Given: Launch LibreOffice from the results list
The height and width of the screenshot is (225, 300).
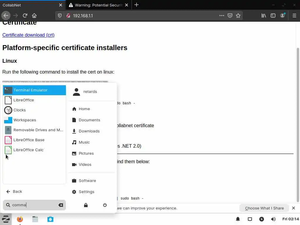Looking at the screenshot, I should click(x=35, y=100).
